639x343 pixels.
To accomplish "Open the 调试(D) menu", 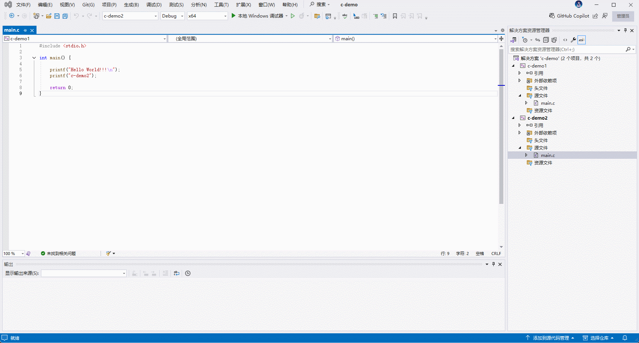I will pyautogui.click(x=154, y=5).
